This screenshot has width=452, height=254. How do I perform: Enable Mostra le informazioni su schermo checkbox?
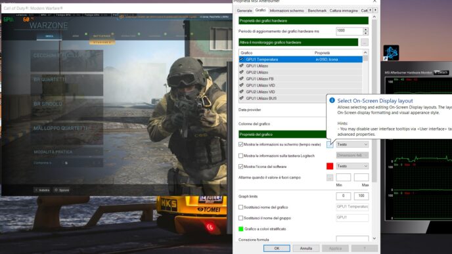click(240, 144)
